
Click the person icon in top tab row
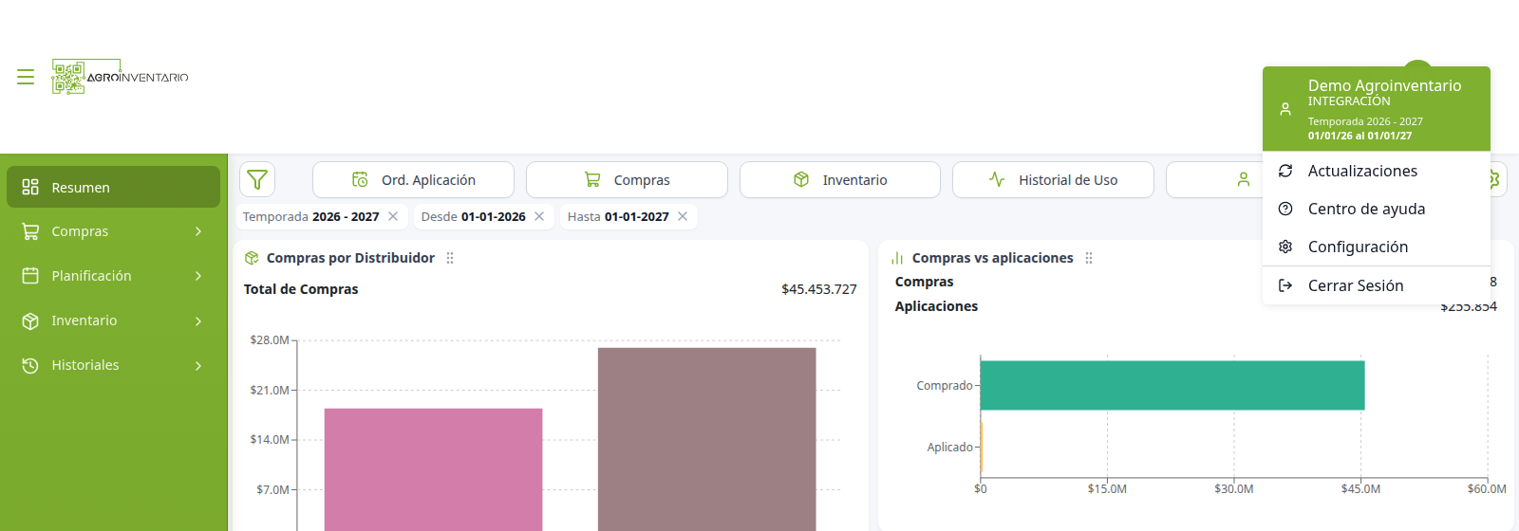[x=1244, y=179]
